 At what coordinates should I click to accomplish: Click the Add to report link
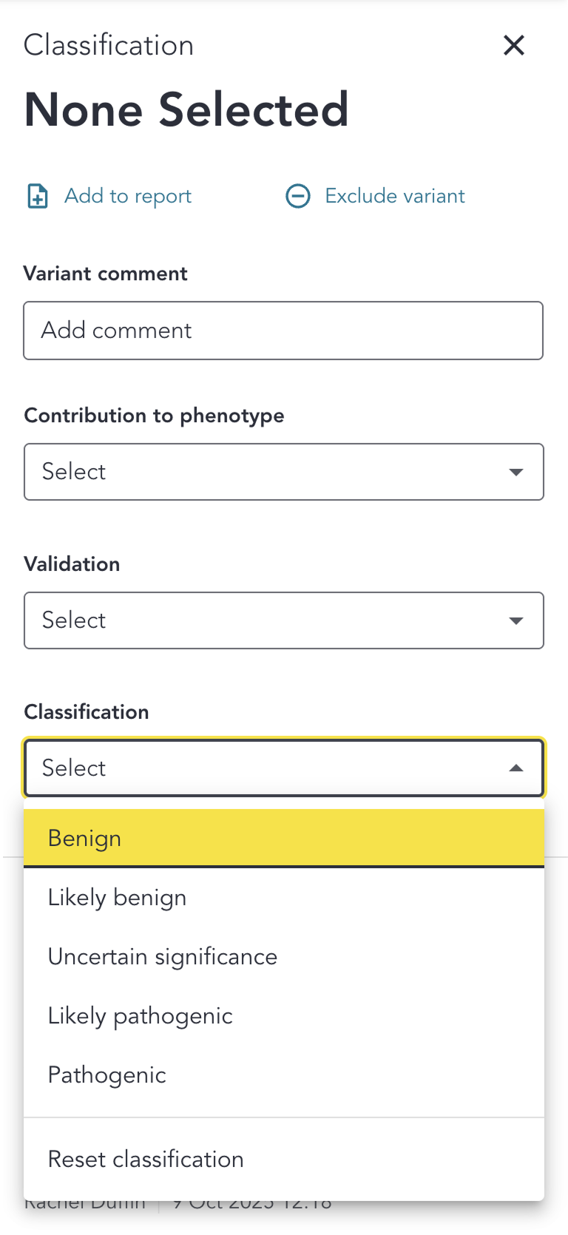click(127, 195)
